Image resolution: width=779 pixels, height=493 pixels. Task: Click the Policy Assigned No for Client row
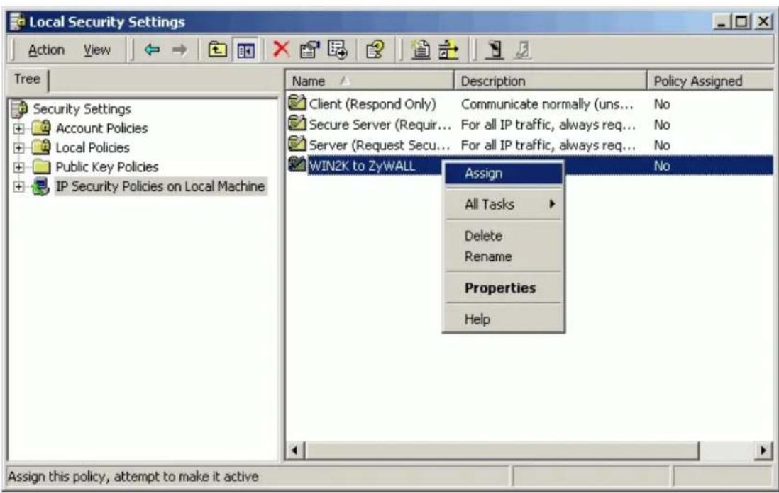click(662, 103)
